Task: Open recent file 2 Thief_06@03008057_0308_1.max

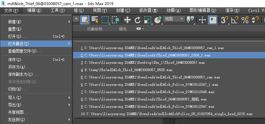Action: click(169, 55)
